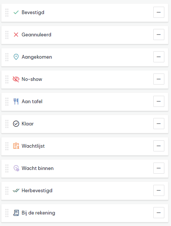Select the Herbevestigd status label

[x=37, y=190]
